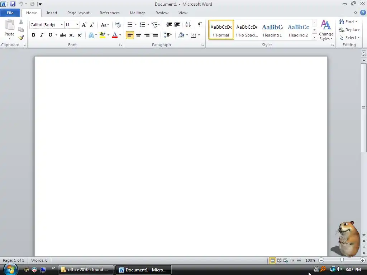
Task: Expand the Bullets list dropdown arrow
Action: [135, 25]
